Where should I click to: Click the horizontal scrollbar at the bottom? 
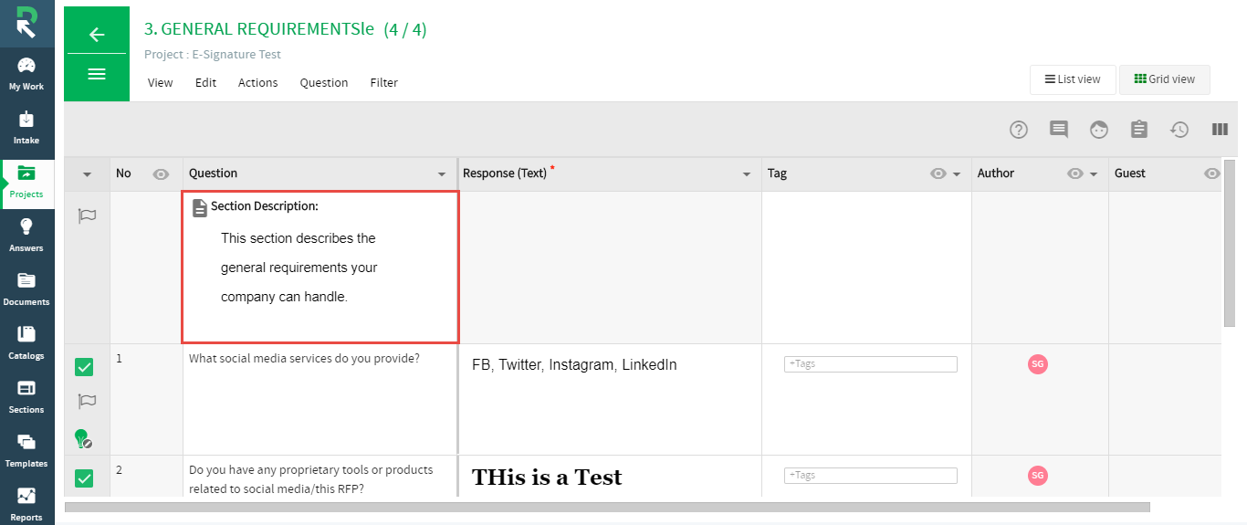click(607, 507)
